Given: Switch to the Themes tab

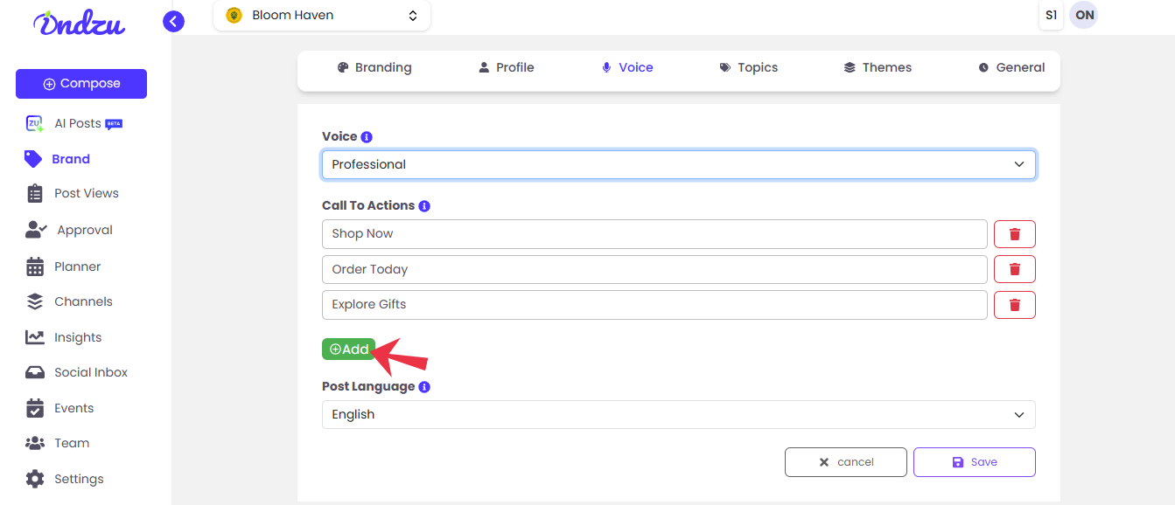Looking at the screenshot, I should tap(878, 67).
